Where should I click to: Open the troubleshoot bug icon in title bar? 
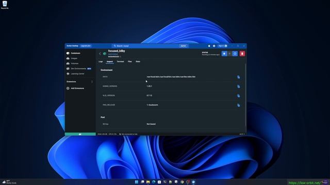click(209, 46)
